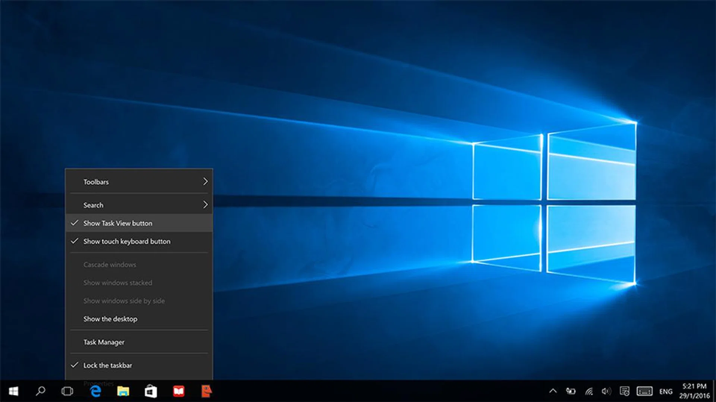This screenshot has height=402, width=716.
Task: Choose Show the desktop menu item
Action: (x=110, y=319)
